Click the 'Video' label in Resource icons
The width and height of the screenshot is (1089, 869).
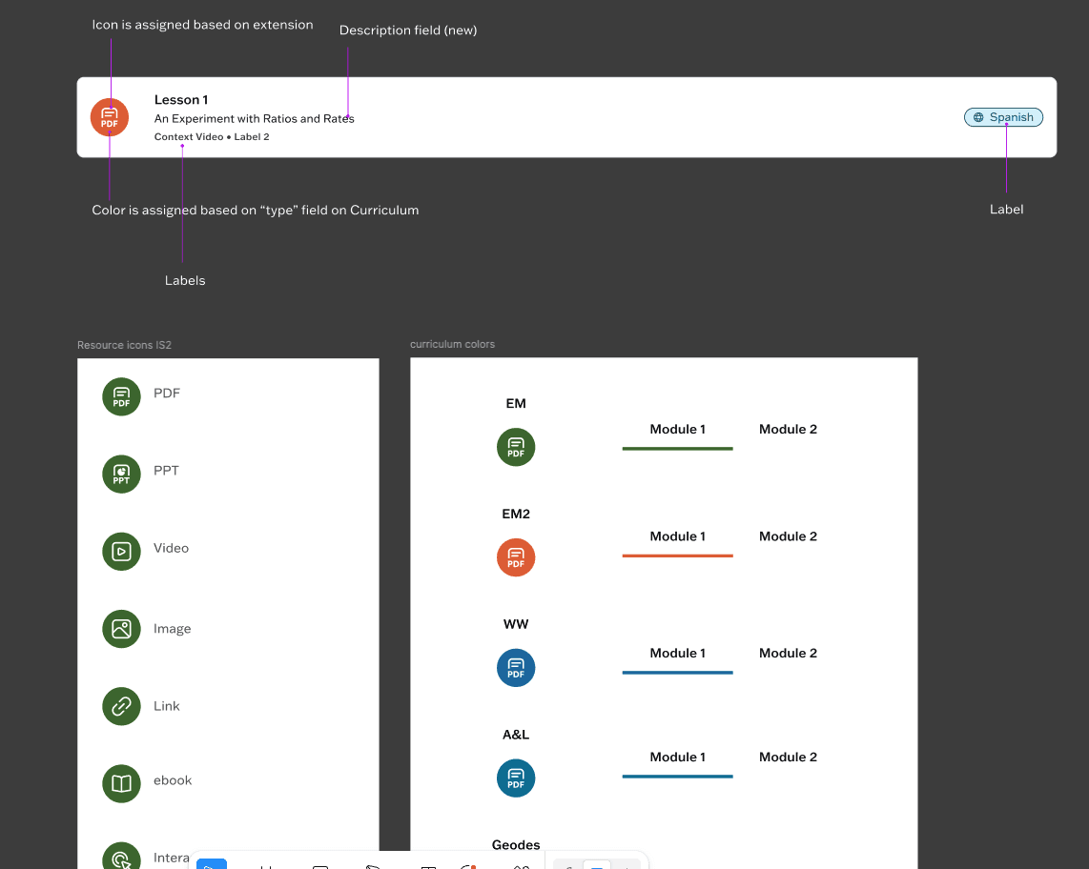[171, 548]
